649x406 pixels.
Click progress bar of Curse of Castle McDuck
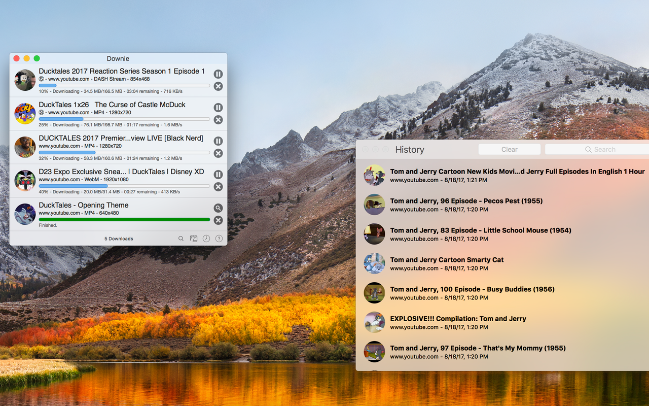tap(124, 119)
